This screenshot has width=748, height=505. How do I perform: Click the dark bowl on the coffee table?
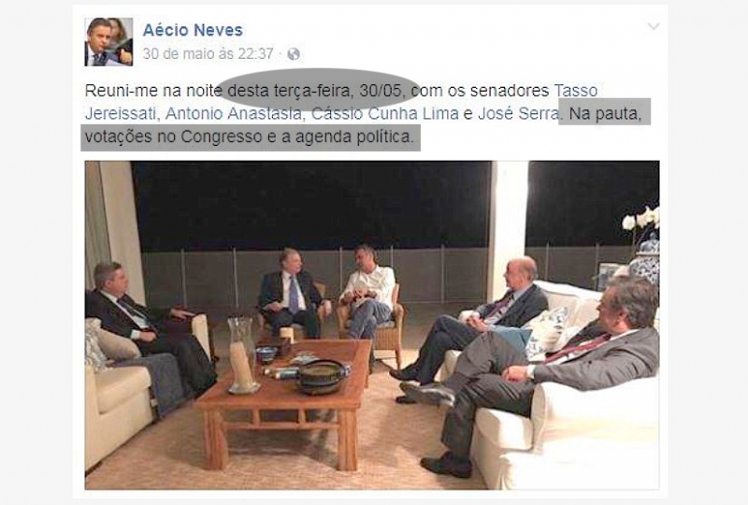pos(320,377)
